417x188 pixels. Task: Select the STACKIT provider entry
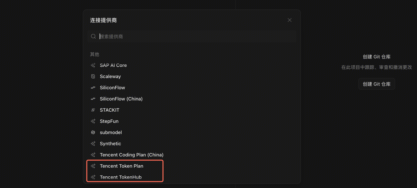tap(110, 110)
